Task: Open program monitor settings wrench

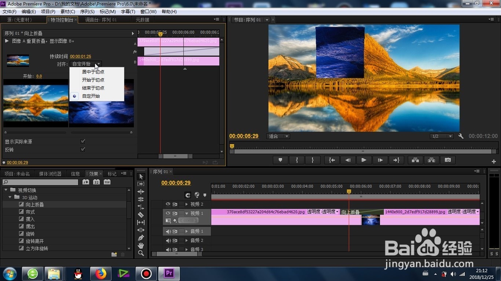Action: (461, 136)
